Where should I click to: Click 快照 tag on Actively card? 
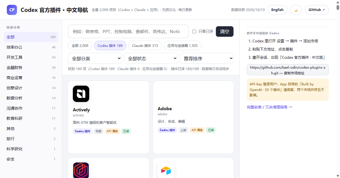click(98, 131)
